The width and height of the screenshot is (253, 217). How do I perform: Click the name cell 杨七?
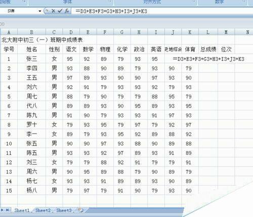pyautogui.click(x=31, y=181)
